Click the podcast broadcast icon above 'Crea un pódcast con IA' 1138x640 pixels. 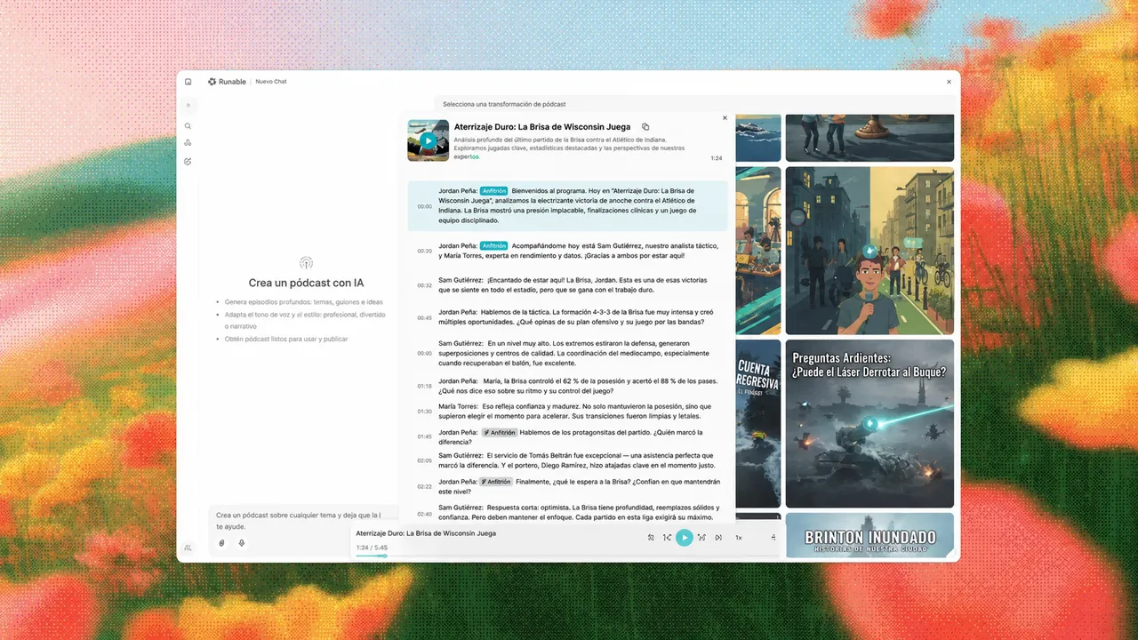tap(306, 263)
